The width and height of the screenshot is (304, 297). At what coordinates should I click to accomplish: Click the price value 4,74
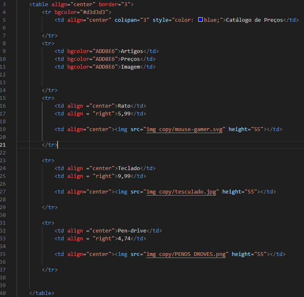coord(124,239)
